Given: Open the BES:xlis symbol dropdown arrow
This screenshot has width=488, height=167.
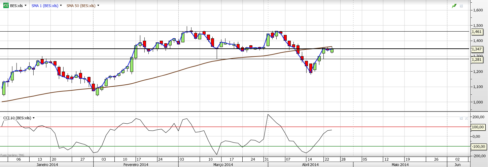Looking at the screenshot, I should click(x=26, y=6).
